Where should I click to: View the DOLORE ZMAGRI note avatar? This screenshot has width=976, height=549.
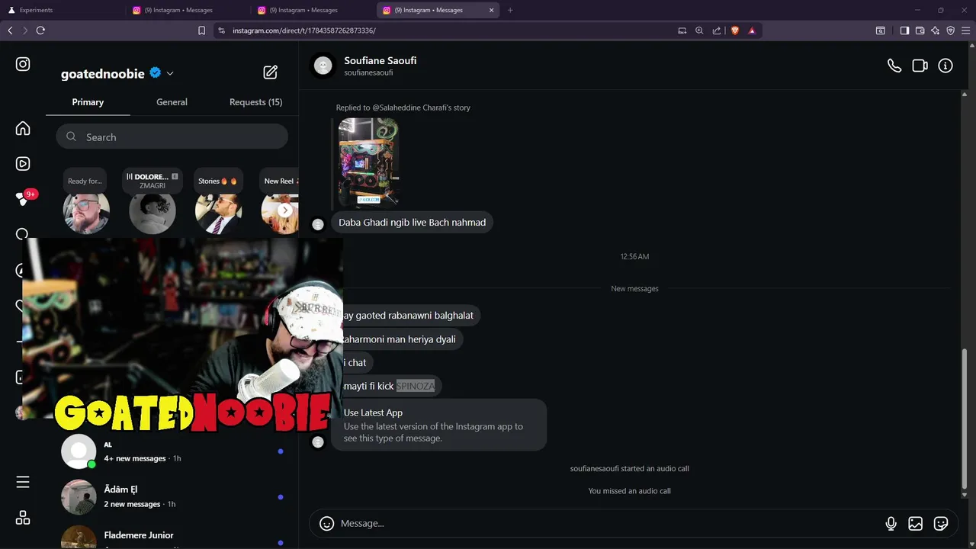(152, 212)
